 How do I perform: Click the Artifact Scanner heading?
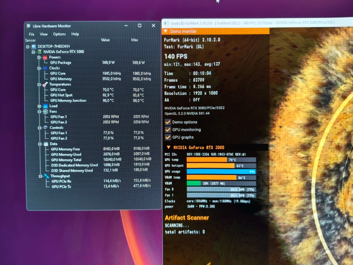187,218
